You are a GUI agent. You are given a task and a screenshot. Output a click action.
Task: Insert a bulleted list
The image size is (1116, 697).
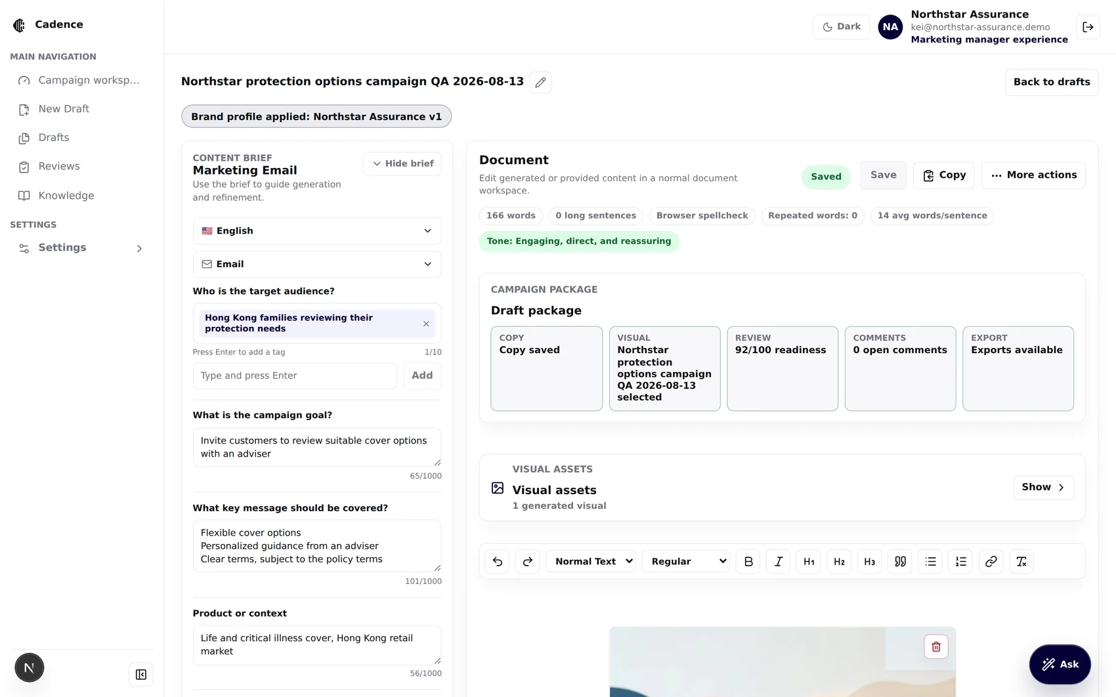pos(930,562)
